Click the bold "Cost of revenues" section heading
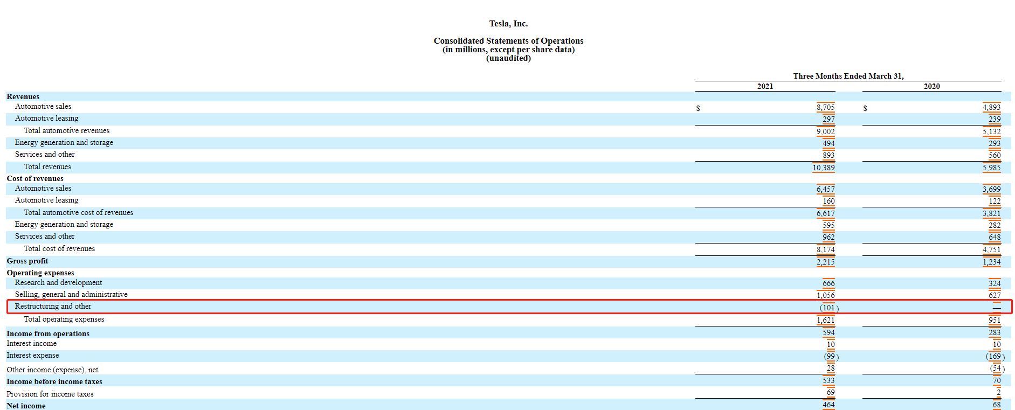 tap(35, 178)
